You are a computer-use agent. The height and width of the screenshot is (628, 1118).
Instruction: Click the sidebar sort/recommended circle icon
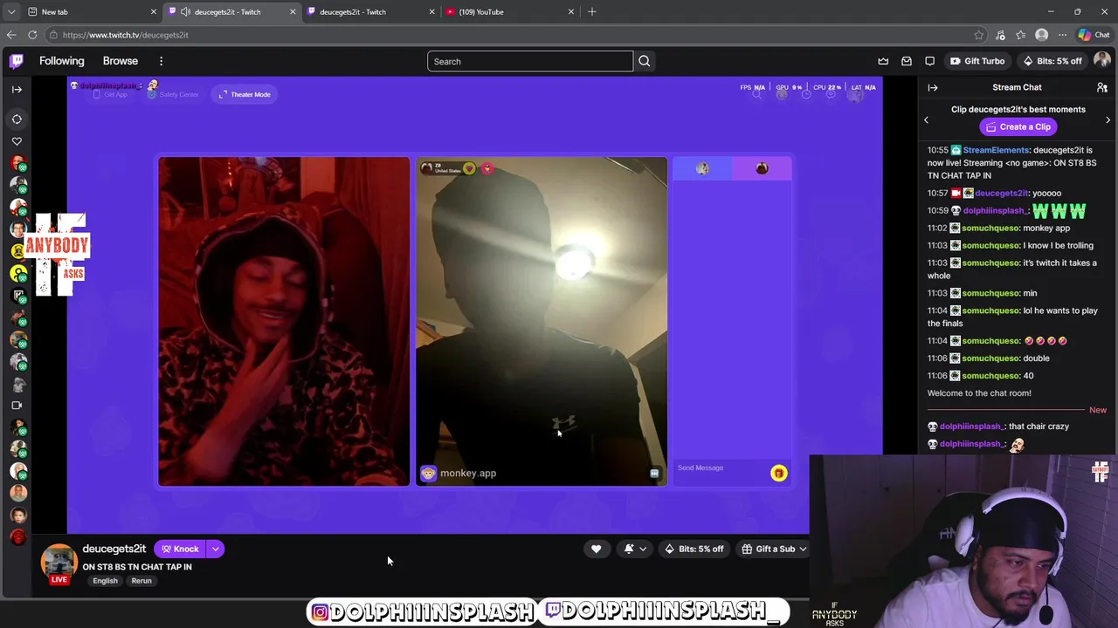(x=17, y=119)
